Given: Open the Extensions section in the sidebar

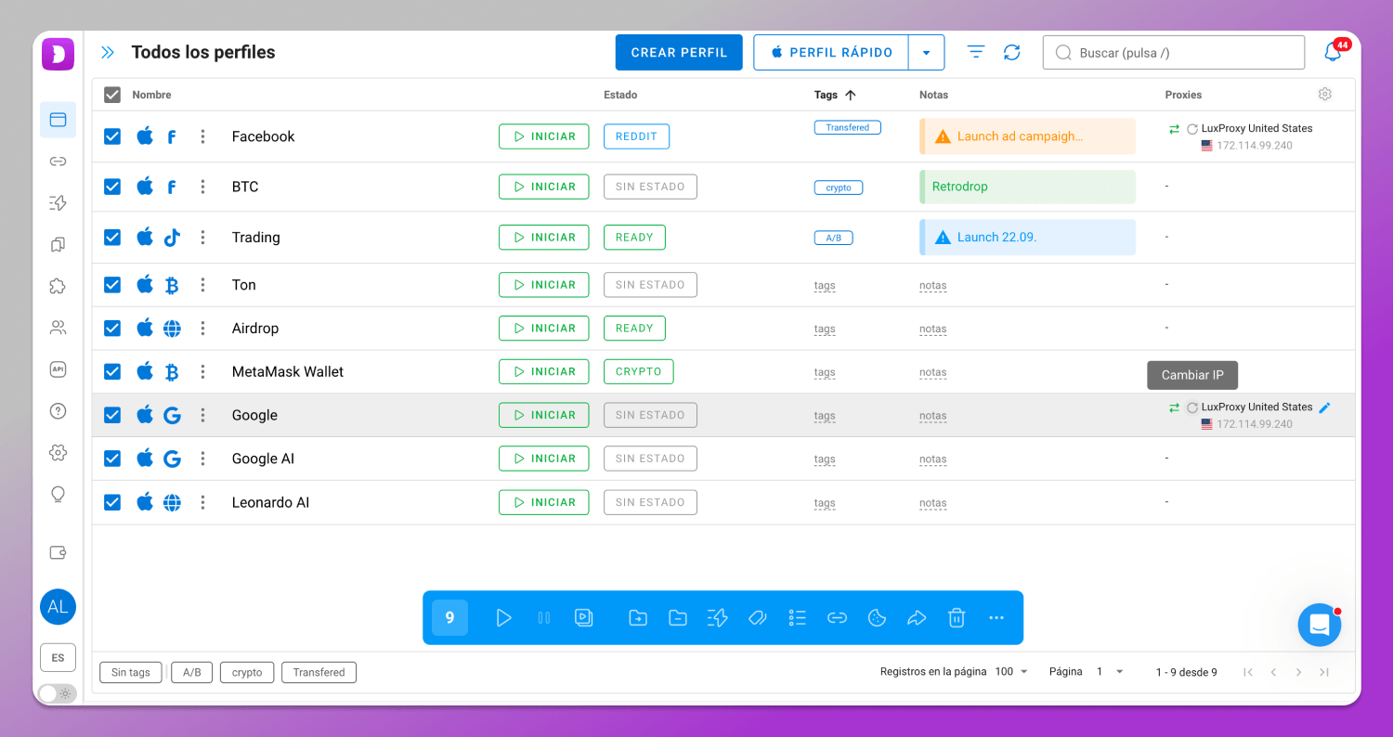Looking at the screenshot, I should (58, 286).
